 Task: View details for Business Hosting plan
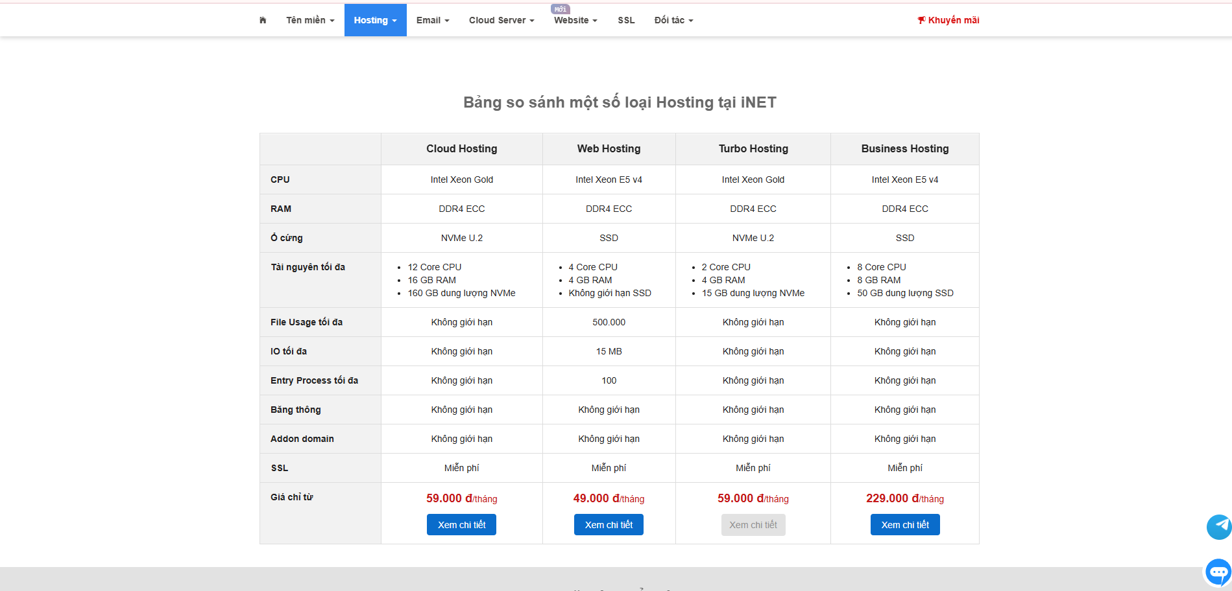(904, 525)
